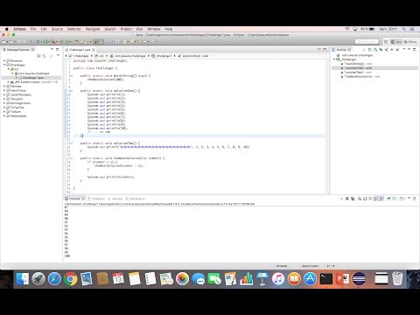Click the src breadcrumb in the editor
Viewport: 420px width, 315px height.
100,56
